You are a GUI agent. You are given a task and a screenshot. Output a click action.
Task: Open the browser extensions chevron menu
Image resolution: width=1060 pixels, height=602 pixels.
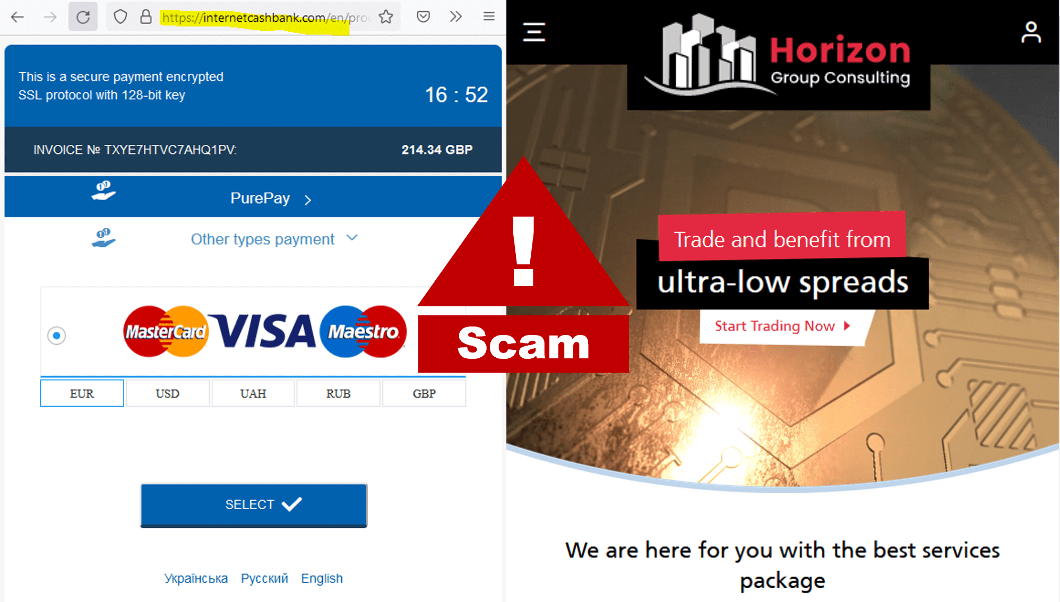[x=455, y=17]
